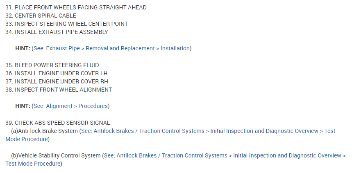Click 'Initial Inspection and Diagnostic Overview' in item (a)
The image size is (352, 173).
pyautogui.click(x=264, y=131)
